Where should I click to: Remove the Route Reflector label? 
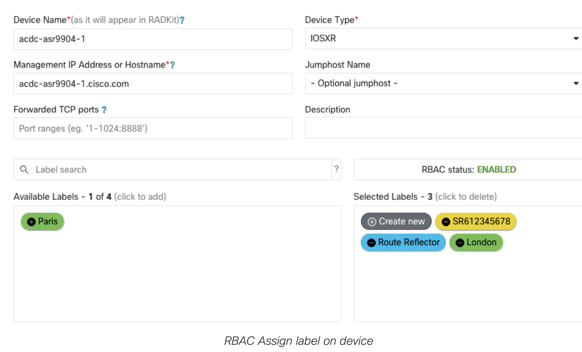click(403, 243)
